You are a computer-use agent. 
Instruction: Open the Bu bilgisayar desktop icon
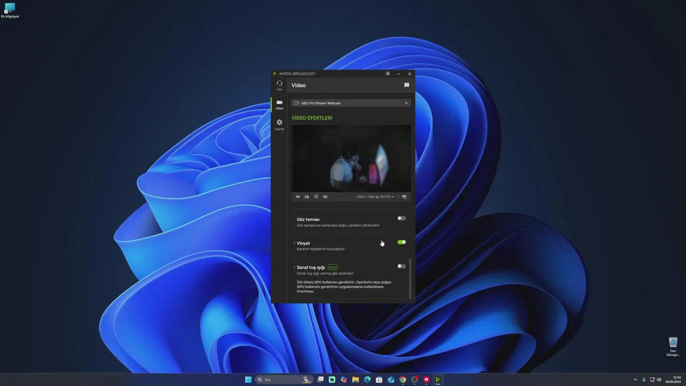pyautogui.click(x=10, y=10)
